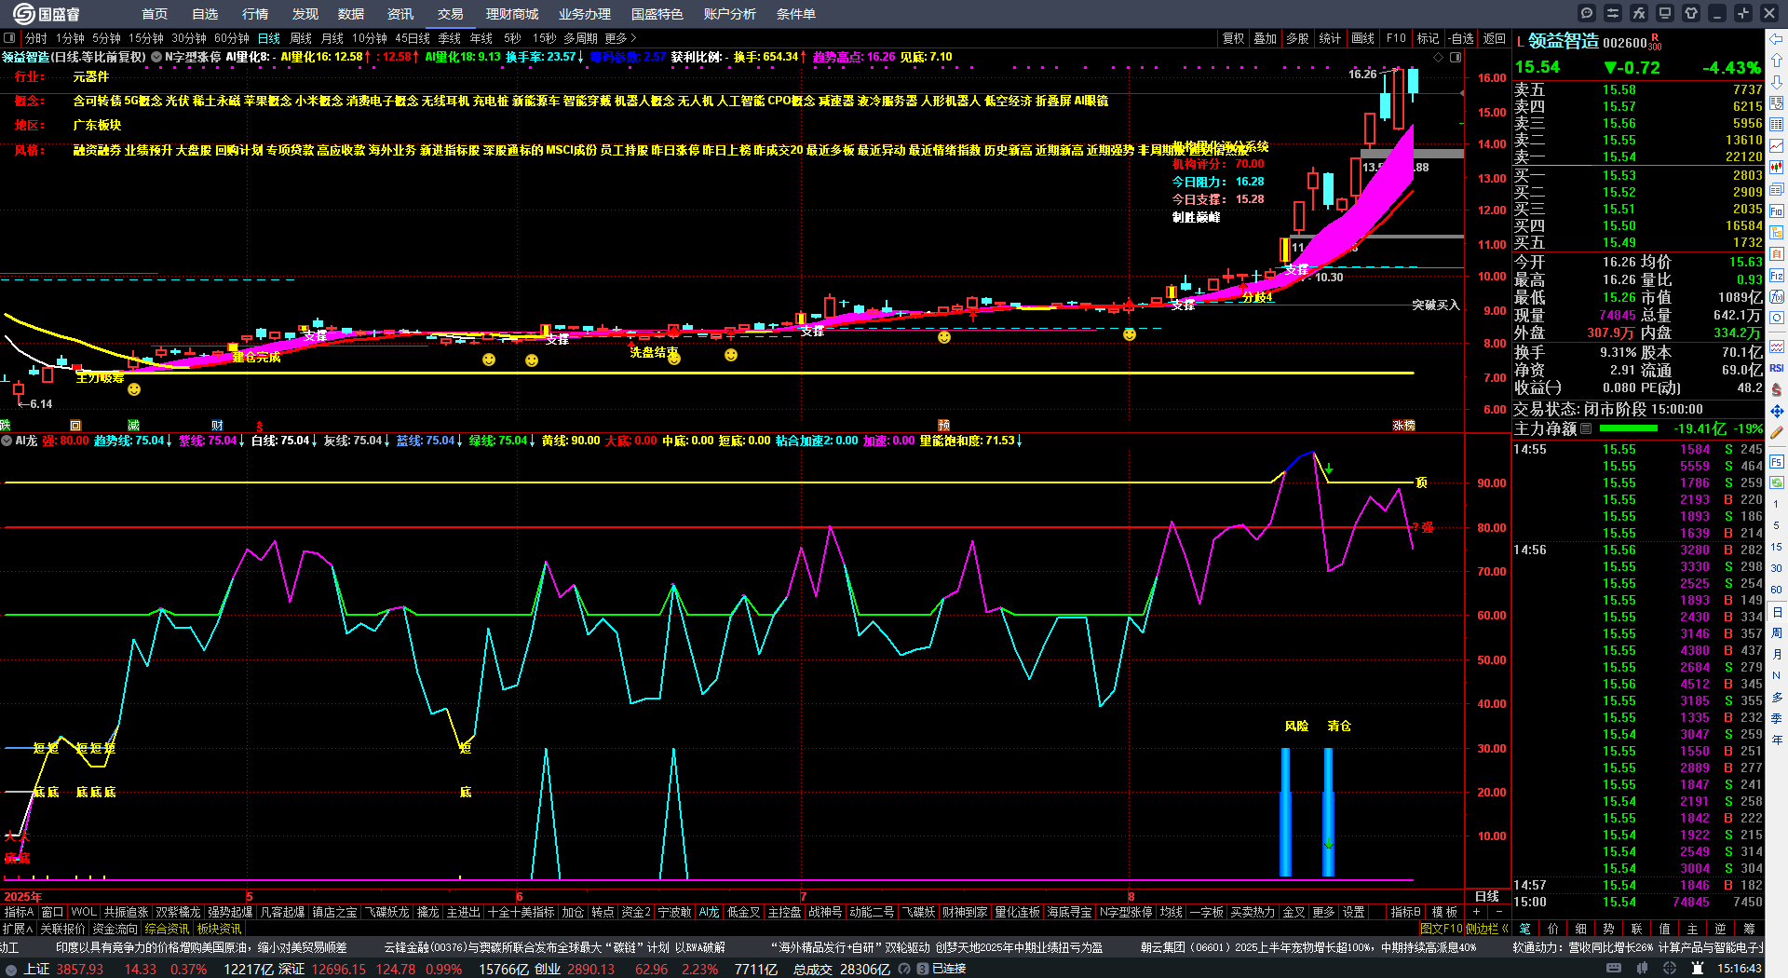Click the up arrow for previous stock

pos(1777,61)
